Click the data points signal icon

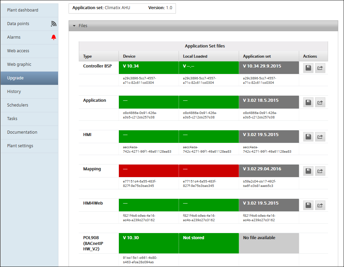(x=54, y=24)
